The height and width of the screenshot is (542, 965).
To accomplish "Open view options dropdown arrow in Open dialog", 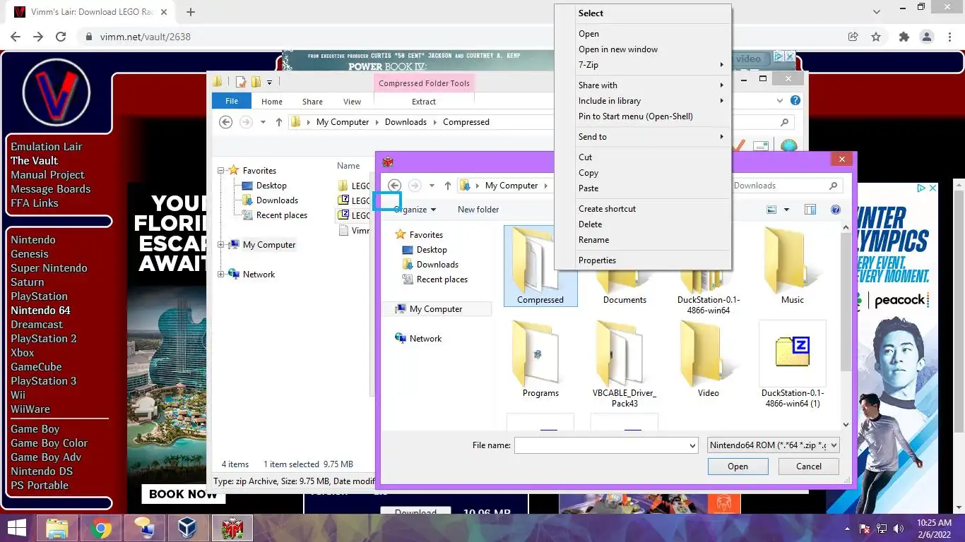I will (786, 210).
